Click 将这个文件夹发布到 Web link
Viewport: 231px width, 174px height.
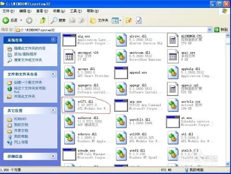(30, 90)
